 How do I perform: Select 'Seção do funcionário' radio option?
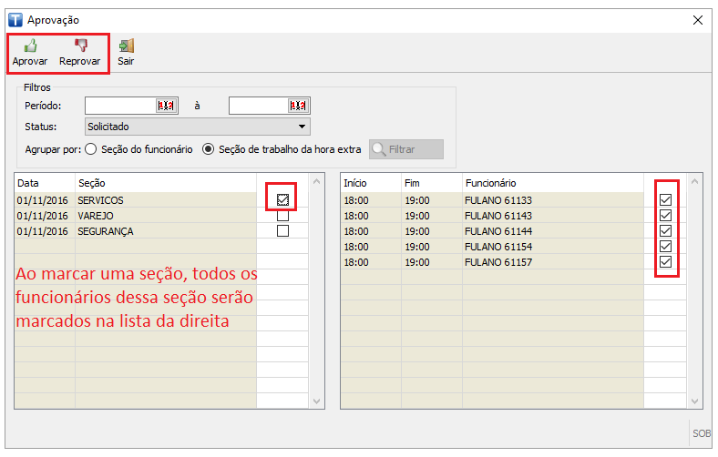(91, 149)
